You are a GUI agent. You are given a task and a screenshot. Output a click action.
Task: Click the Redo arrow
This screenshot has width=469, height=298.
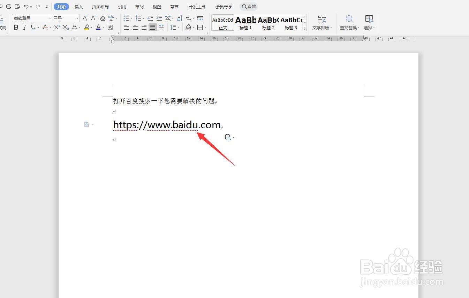point(38,7)
